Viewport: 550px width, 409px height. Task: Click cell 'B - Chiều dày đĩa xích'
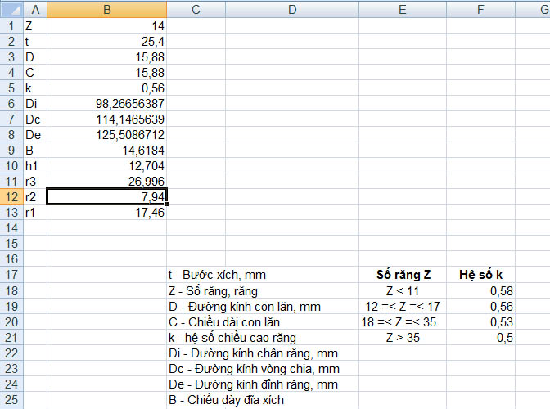(x=226, y=399)
